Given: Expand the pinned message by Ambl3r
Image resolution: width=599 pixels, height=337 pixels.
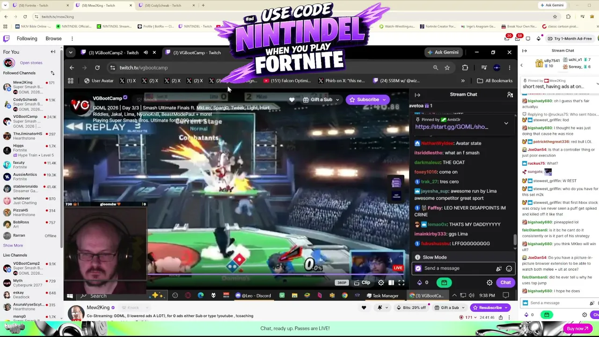Looking at the screenshot, I should coord(506,123).
